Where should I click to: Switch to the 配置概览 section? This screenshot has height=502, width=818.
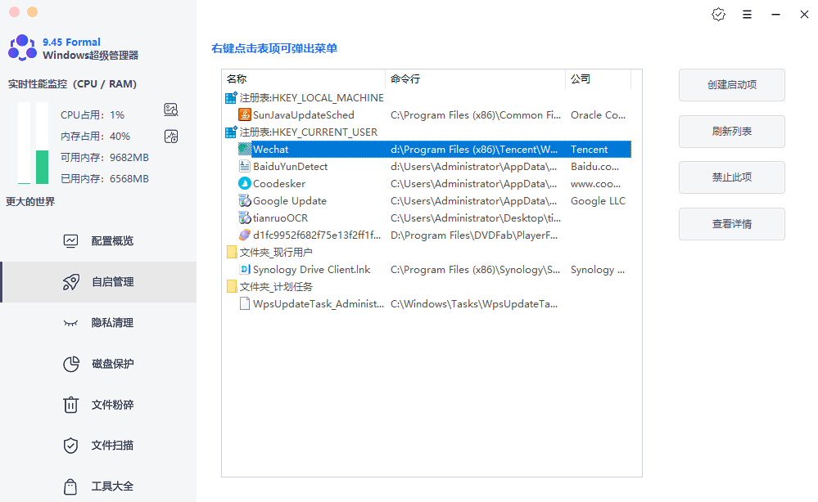click(71, 240)
